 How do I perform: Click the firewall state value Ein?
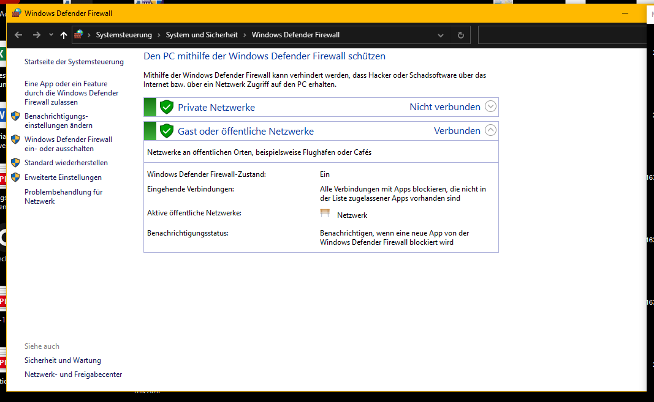[324, 174]
